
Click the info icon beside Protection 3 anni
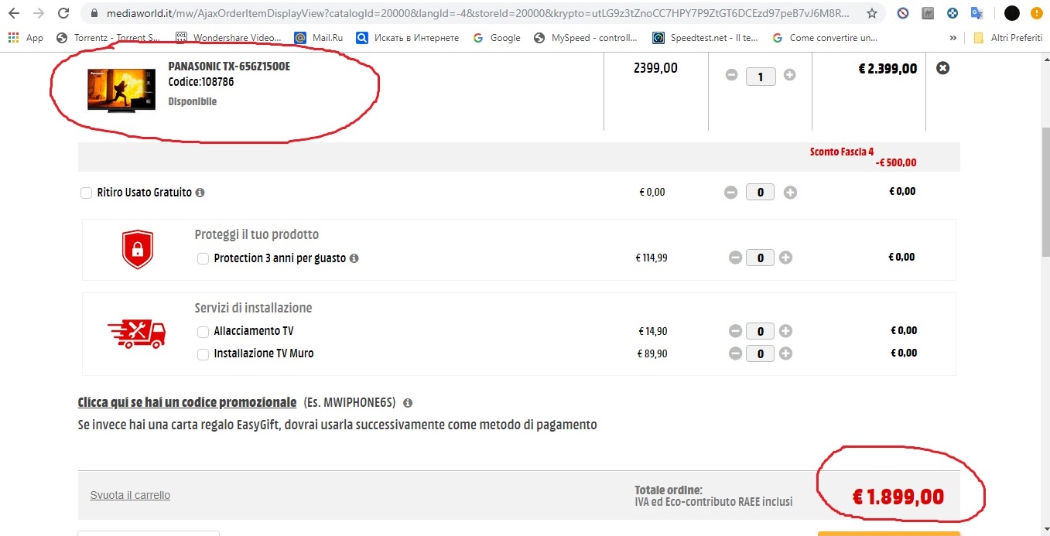pos(354,258)
